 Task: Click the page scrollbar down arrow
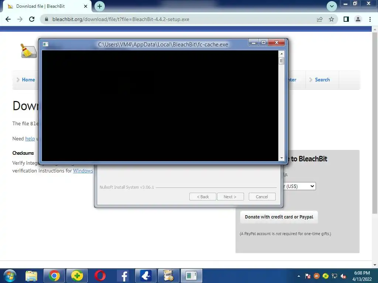pyautogui.click(x=375, y=265)
